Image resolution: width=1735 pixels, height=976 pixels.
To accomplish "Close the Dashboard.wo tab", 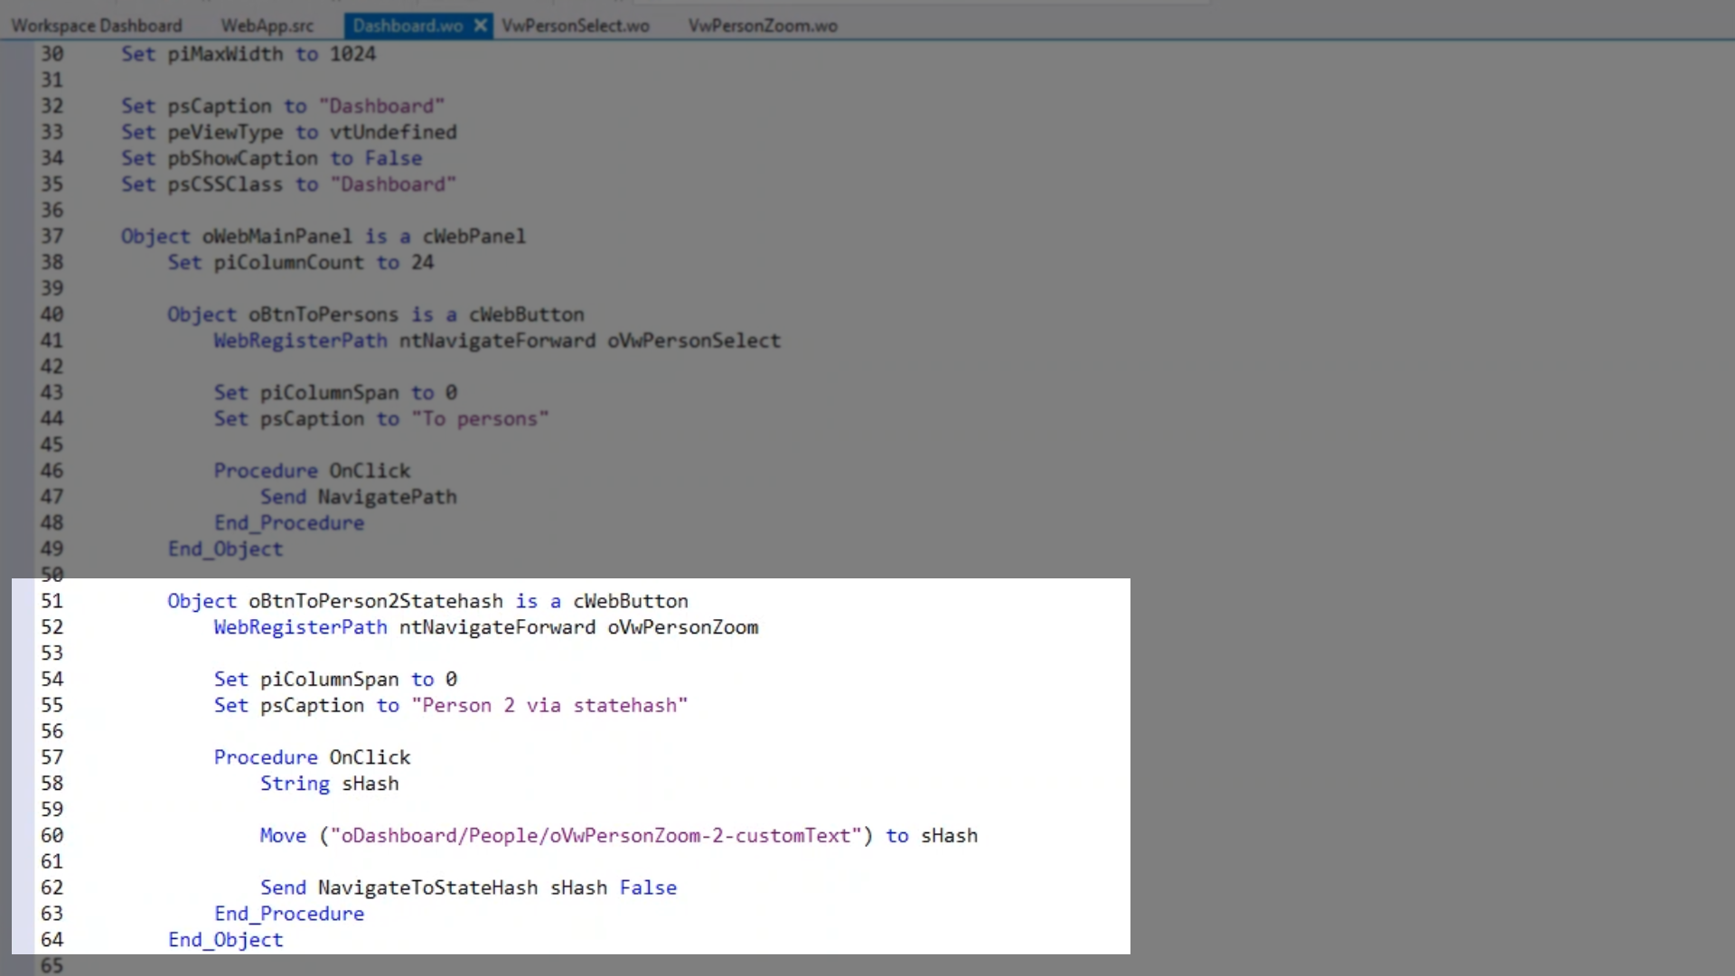I will [x=481, y=25].
